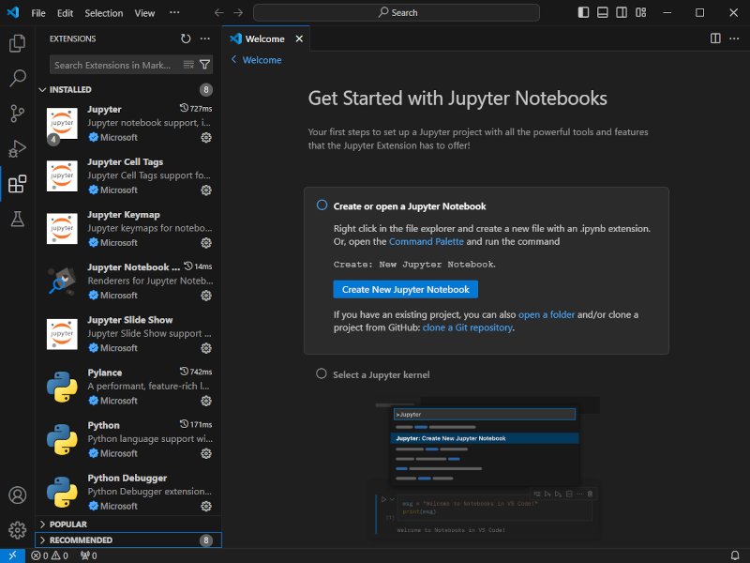Go back with the title bar arrow
750x563 pixels.
[x=219, y=13]
